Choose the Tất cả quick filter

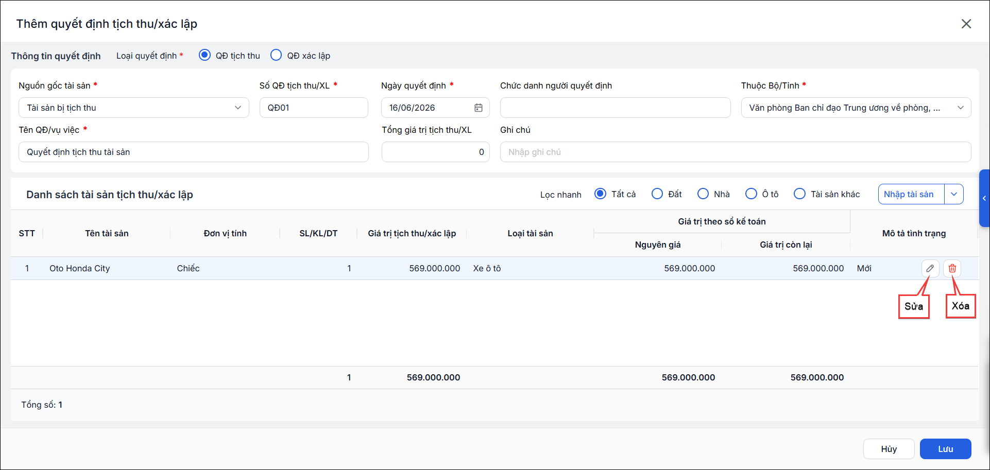click(600, 194)
